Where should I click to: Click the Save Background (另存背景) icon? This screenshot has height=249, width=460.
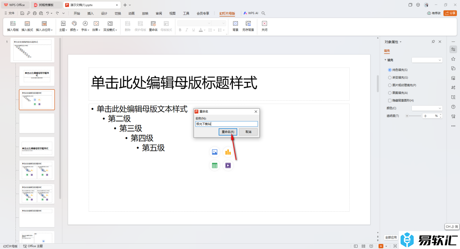tap(248, 23)
